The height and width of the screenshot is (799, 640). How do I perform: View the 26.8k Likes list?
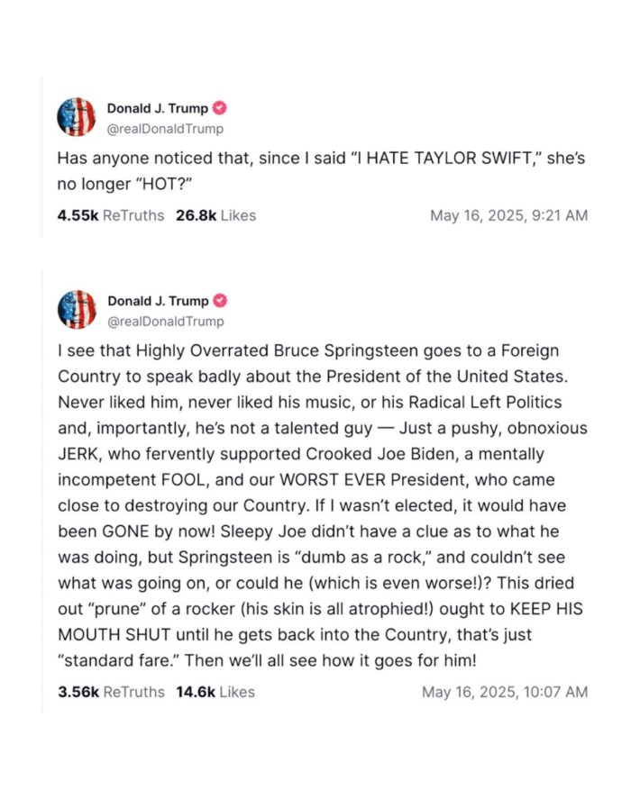[x=216, y=215]
